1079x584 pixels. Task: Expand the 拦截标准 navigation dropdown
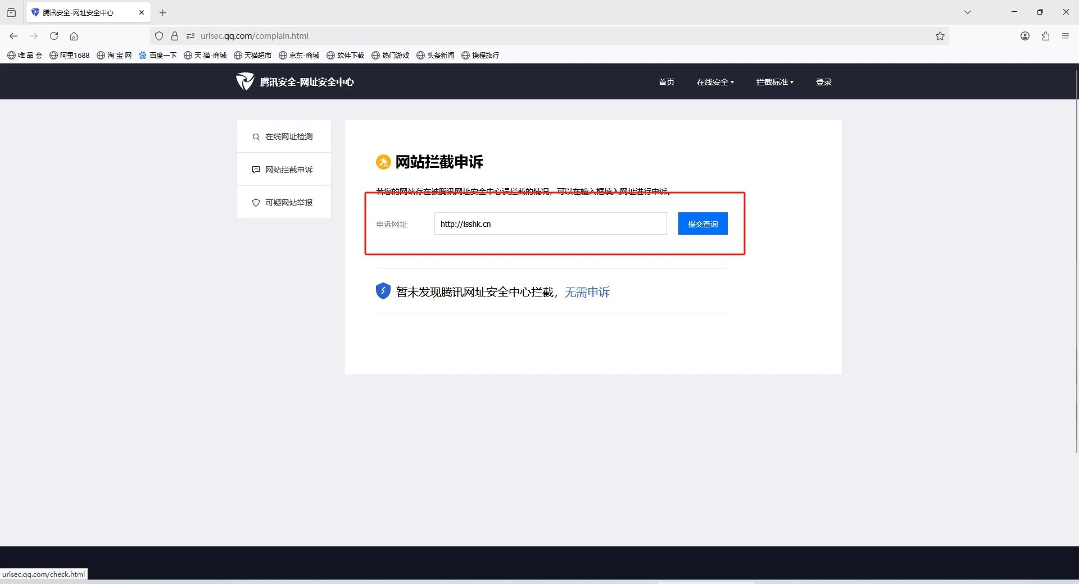pyautogui.click(x=775, y=82)
